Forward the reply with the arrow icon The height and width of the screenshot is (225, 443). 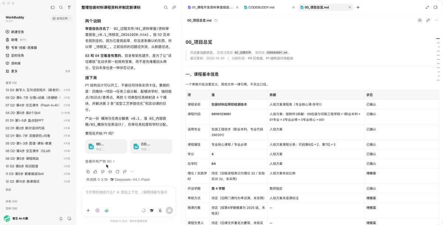[125, 171]
